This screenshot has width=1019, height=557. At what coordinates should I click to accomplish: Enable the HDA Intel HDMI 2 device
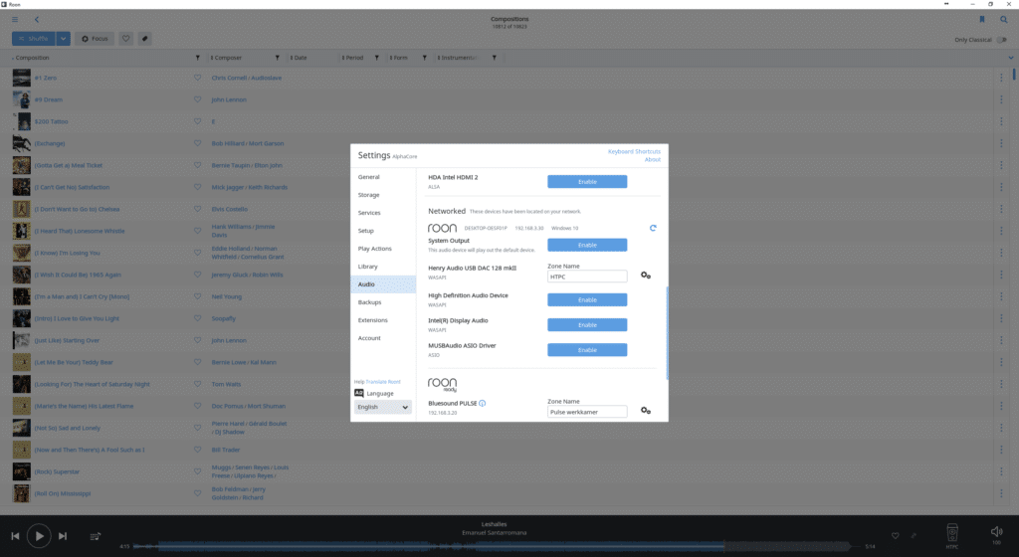(587, 182)
